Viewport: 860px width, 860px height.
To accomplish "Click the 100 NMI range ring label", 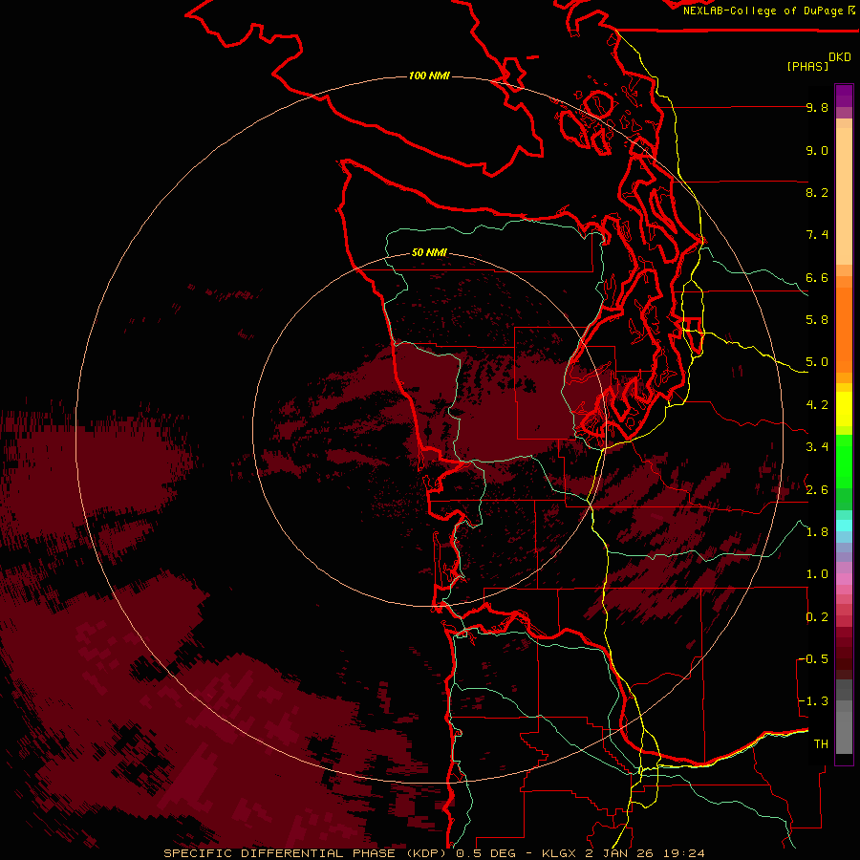I will tap(429, 75).
